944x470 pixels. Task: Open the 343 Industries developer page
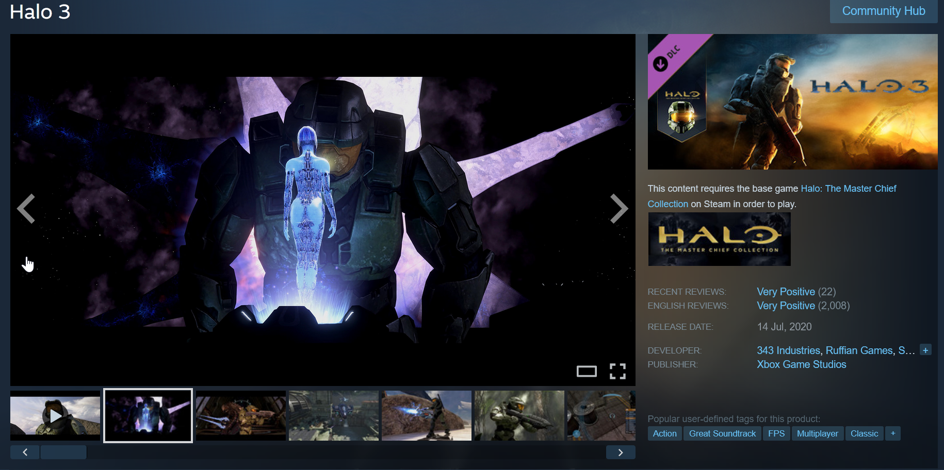coord(788,350)
